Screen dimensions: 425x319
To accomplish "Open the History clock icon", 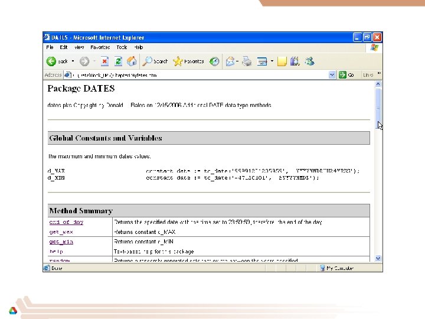I will [214, 61].
